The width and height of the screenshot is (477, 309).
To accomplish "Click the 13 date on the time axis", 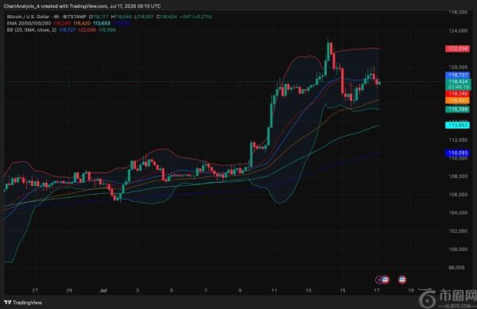I will (308, 291).
